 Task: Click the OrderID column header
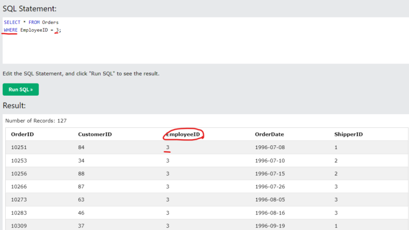click(22, 134)
